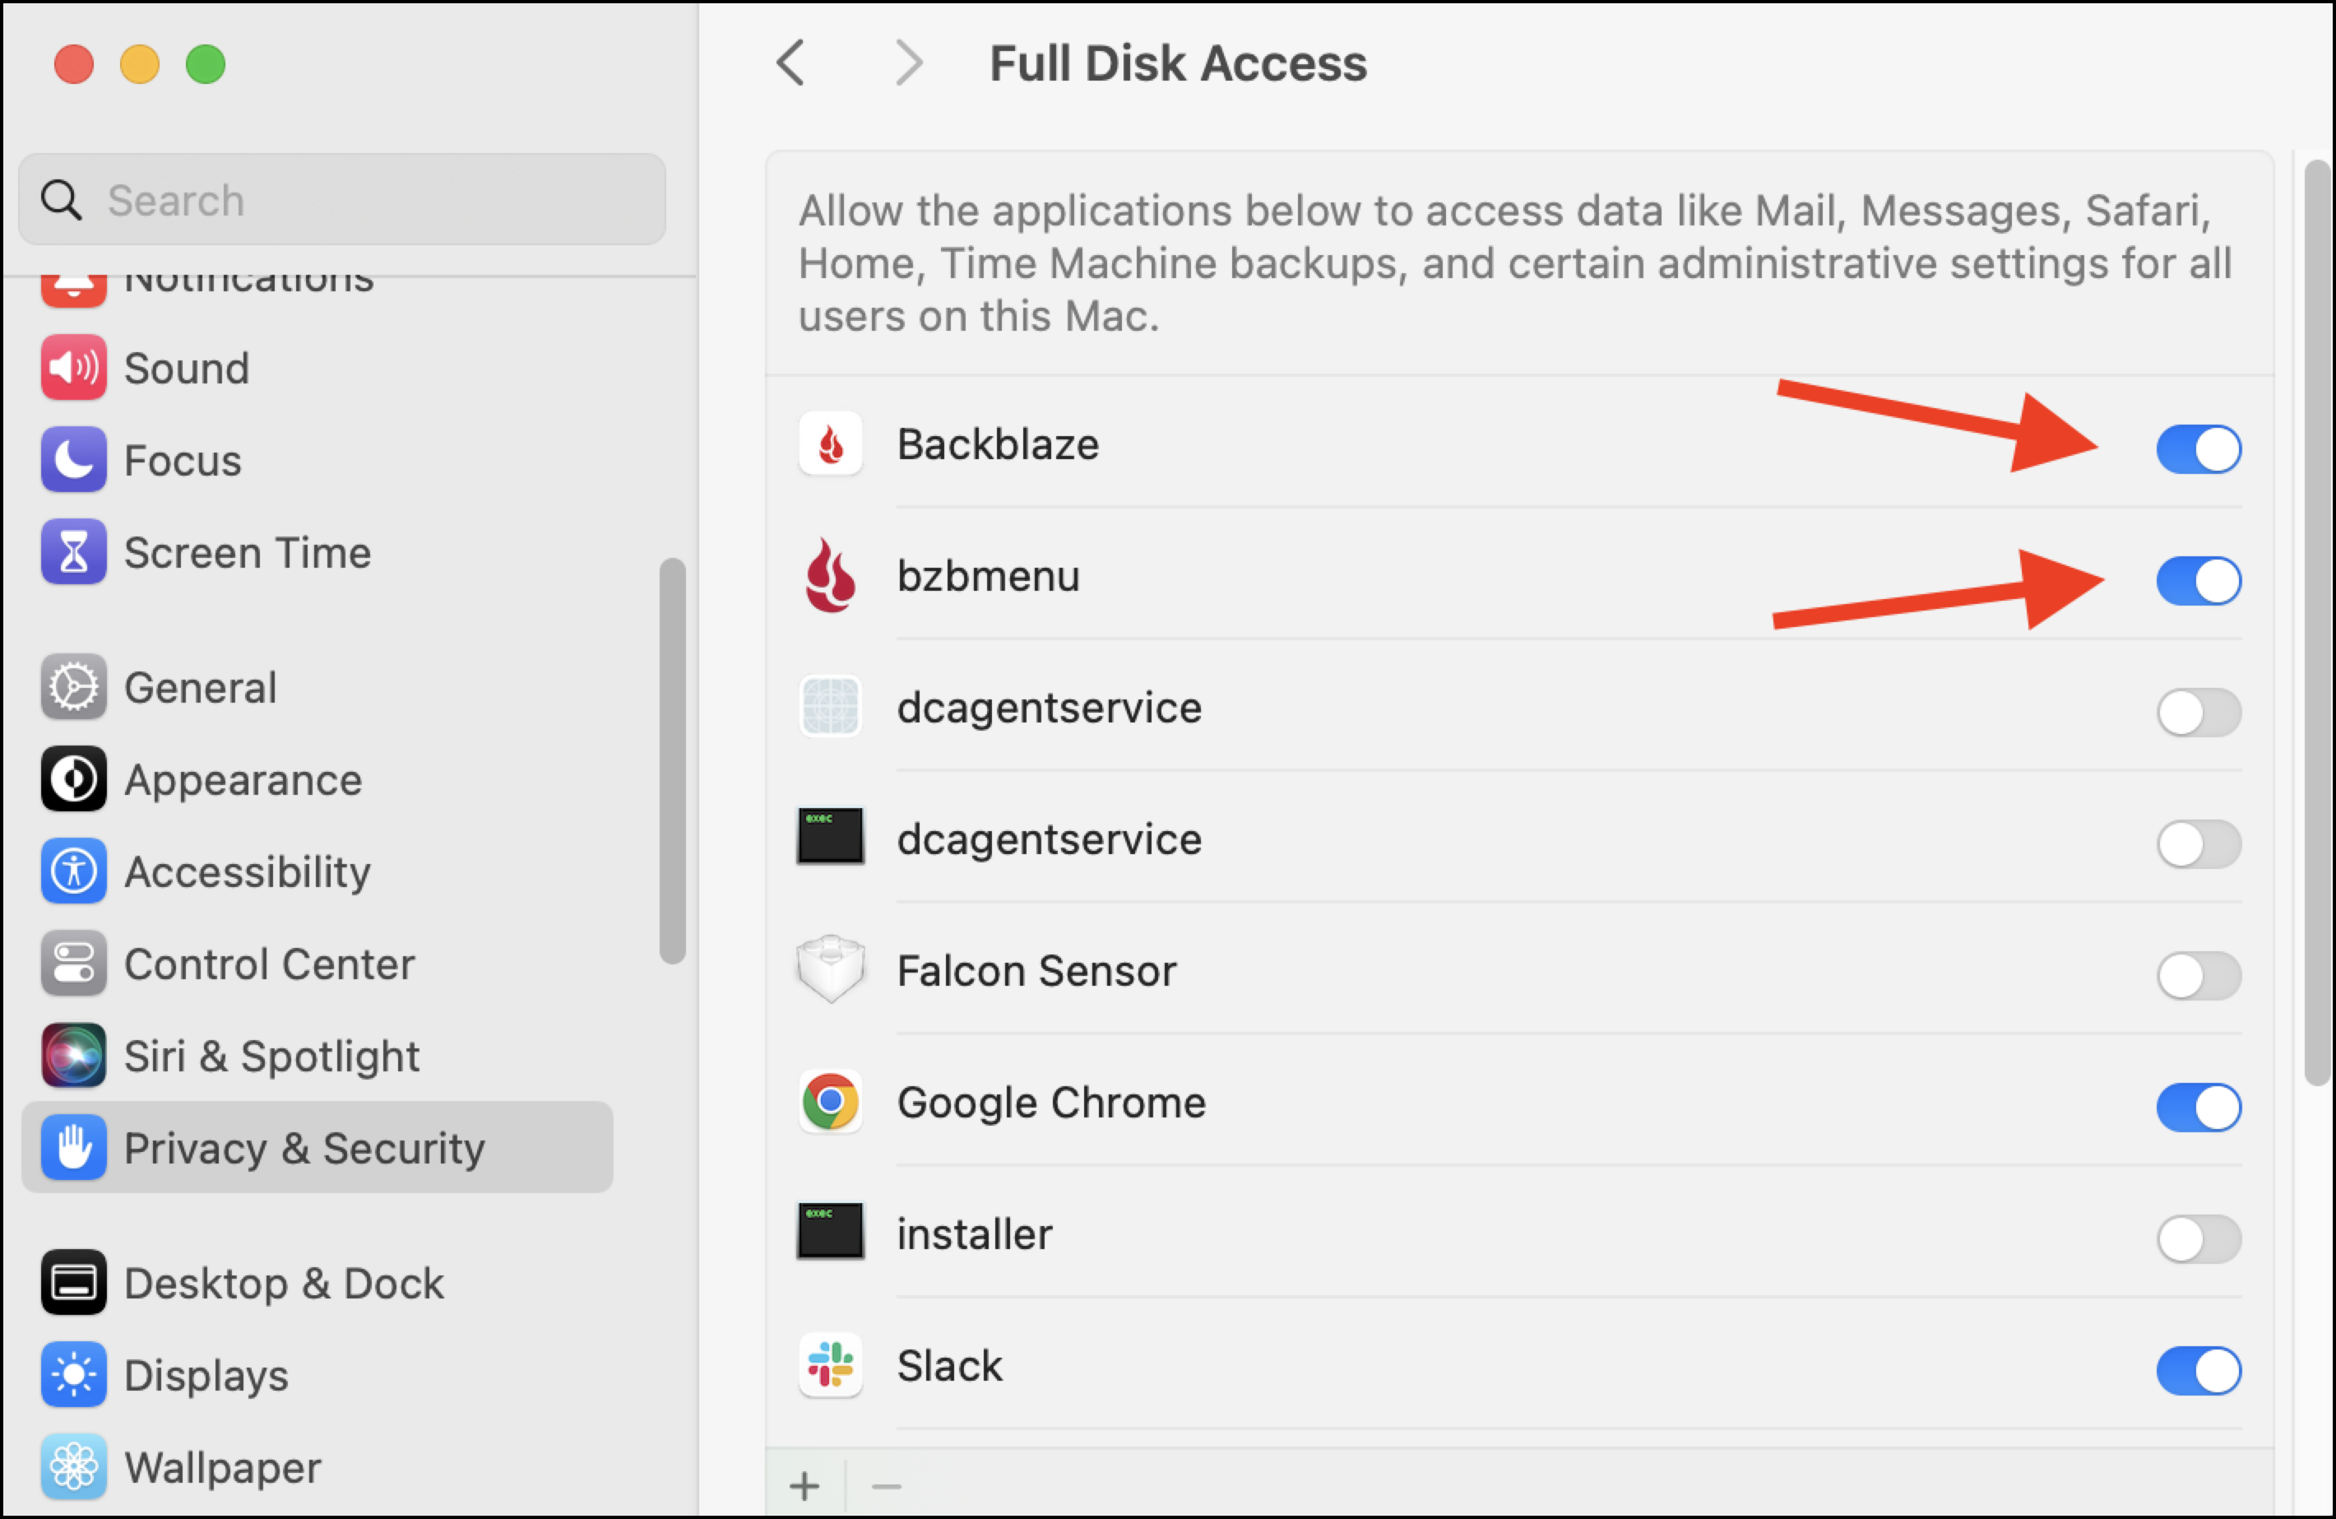The width and height of the screenshot is (2336, 1519).
Task: Click the sidebar Search field
Action: (x=342, y=199)
